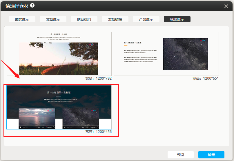Click the 宽高：1200*456 size label
The height and width of the screenshot is (161, 234).
pos(98,132)
